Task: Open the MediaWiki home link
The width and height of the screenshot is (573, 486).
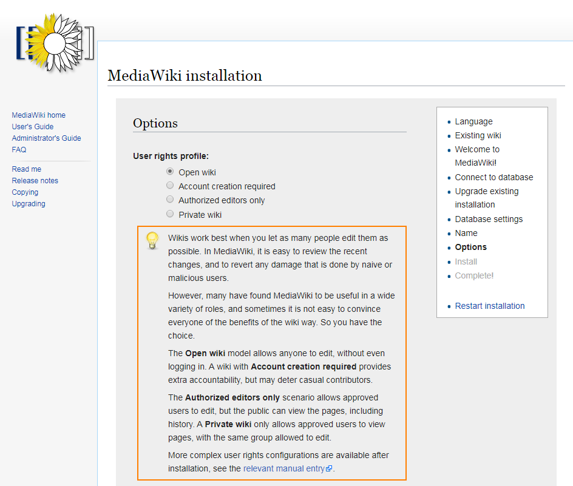Action: click(x=38, y=115)
